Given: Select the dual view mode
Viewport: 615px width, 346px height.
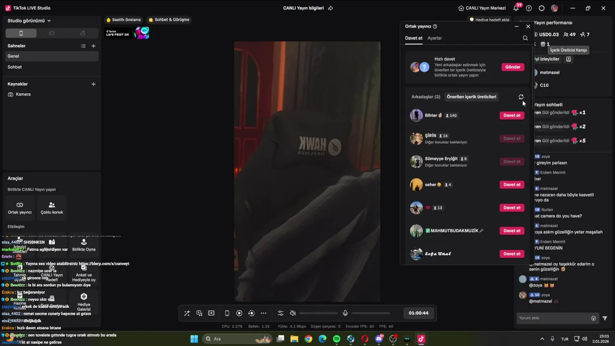Looking at the screenshot, I should [x=83, y=33].
